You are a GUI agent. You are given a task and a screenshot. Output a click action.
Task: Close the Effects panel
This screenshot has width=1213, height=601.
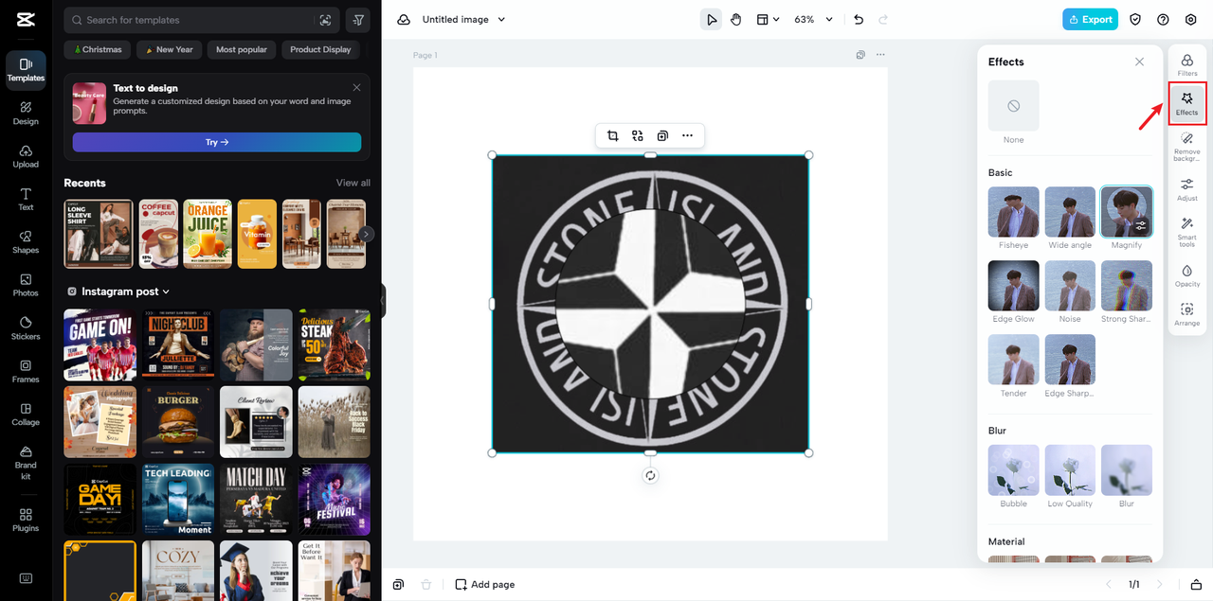point(1139,62)
